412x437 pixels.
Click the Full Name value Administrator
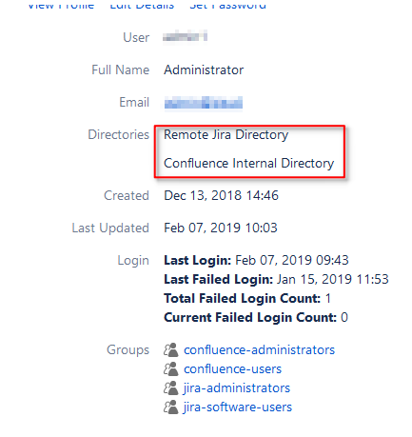[204, 70]
